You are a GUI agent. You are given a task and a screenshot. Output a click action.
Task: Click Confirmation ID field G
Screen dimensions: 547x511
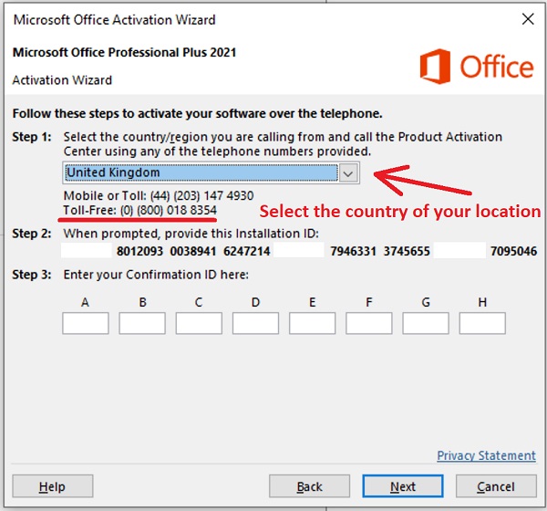426,323
